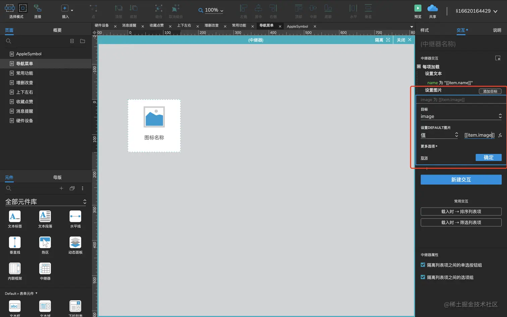
Task: Open the 值 value type dropdown
Action: (439, 135)
